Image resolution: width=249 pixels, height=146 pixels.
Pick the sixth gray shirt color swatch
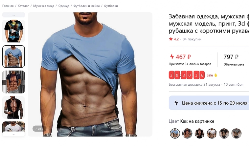pyautogui.click(x=236, y=133)
